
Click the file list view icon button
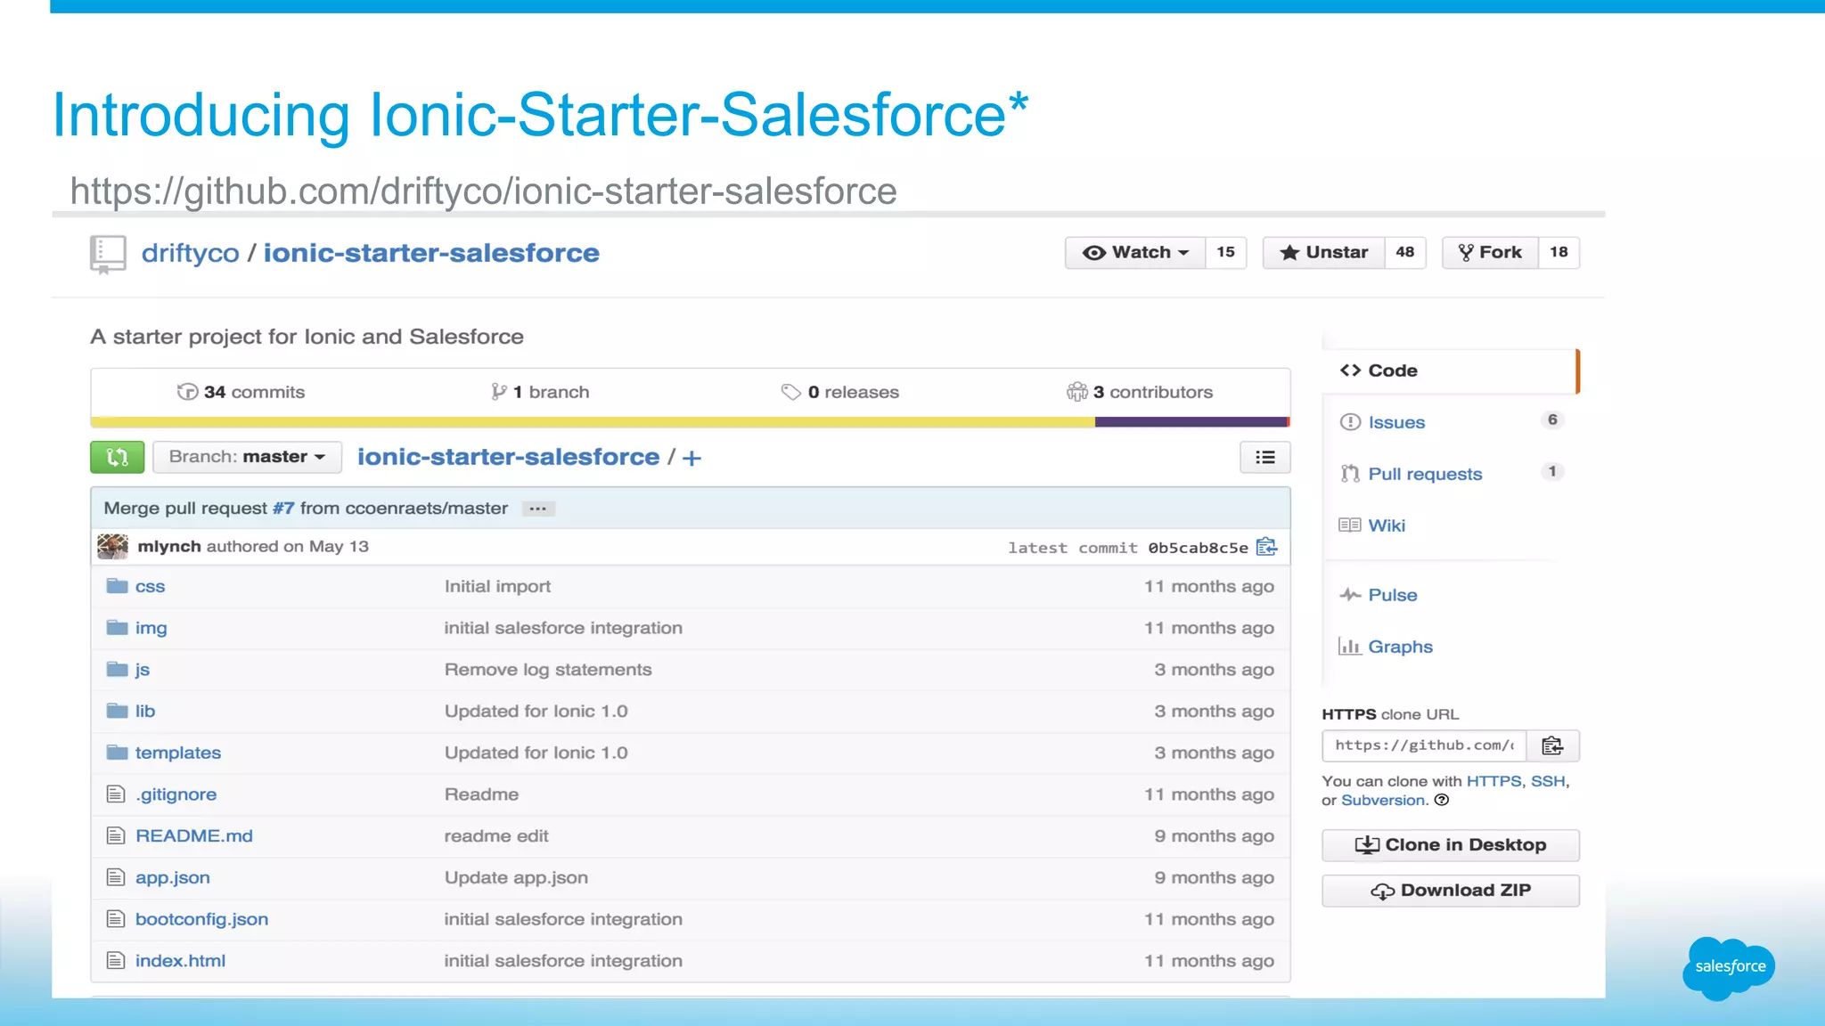pos(1265,458)
